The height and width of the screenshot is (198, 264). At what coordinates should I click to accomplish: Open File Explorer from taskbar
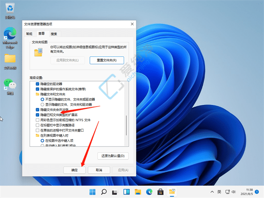pyautogui.click(x=138, y=192)
